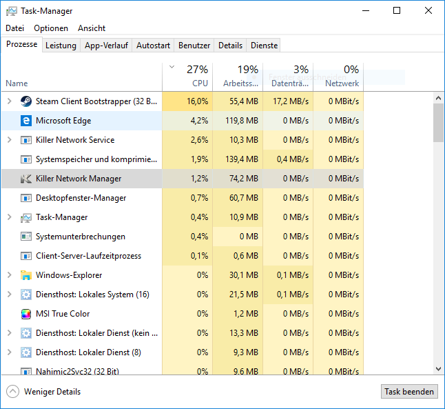Screen dimensions: 445x409
Task: Maximize the Task-Manager window
Action: (397, 11)
